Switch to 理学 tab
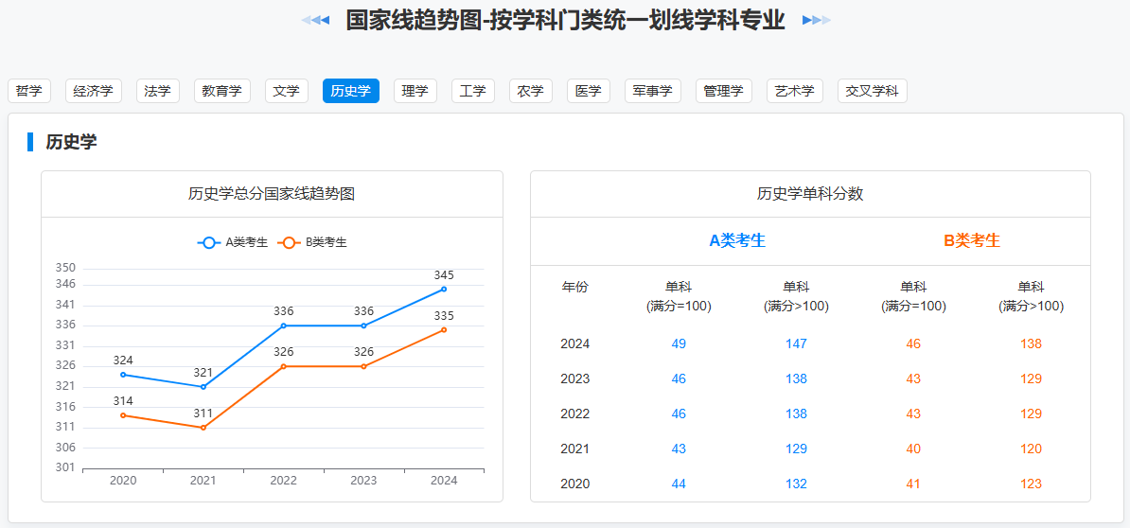Image resolution: width=1130 pixels, height=528 pixels. (x=415, y=91)
